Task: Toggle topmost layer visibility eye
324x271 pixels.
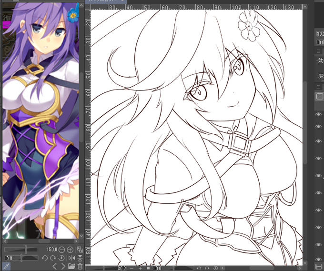Action: pos(318,114)
